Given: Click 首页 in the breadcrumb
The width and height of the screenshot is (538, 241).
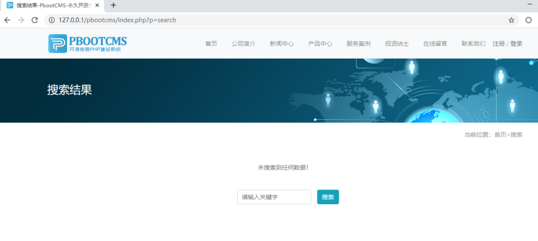Looking at the screenshot, I should pyautogui.click(x=500, y=135).
